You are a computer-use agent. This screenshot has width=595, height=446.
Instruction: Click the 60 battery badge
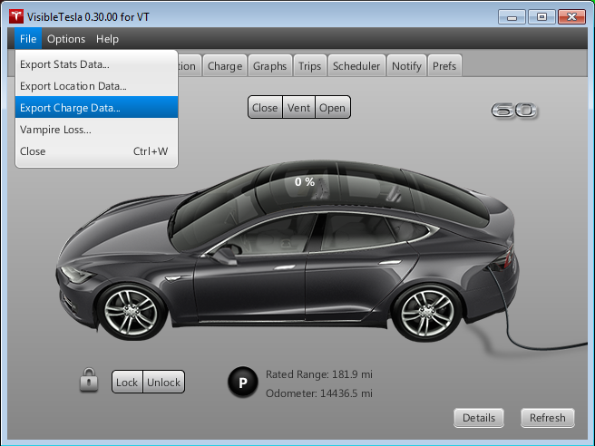pos(513,111)
